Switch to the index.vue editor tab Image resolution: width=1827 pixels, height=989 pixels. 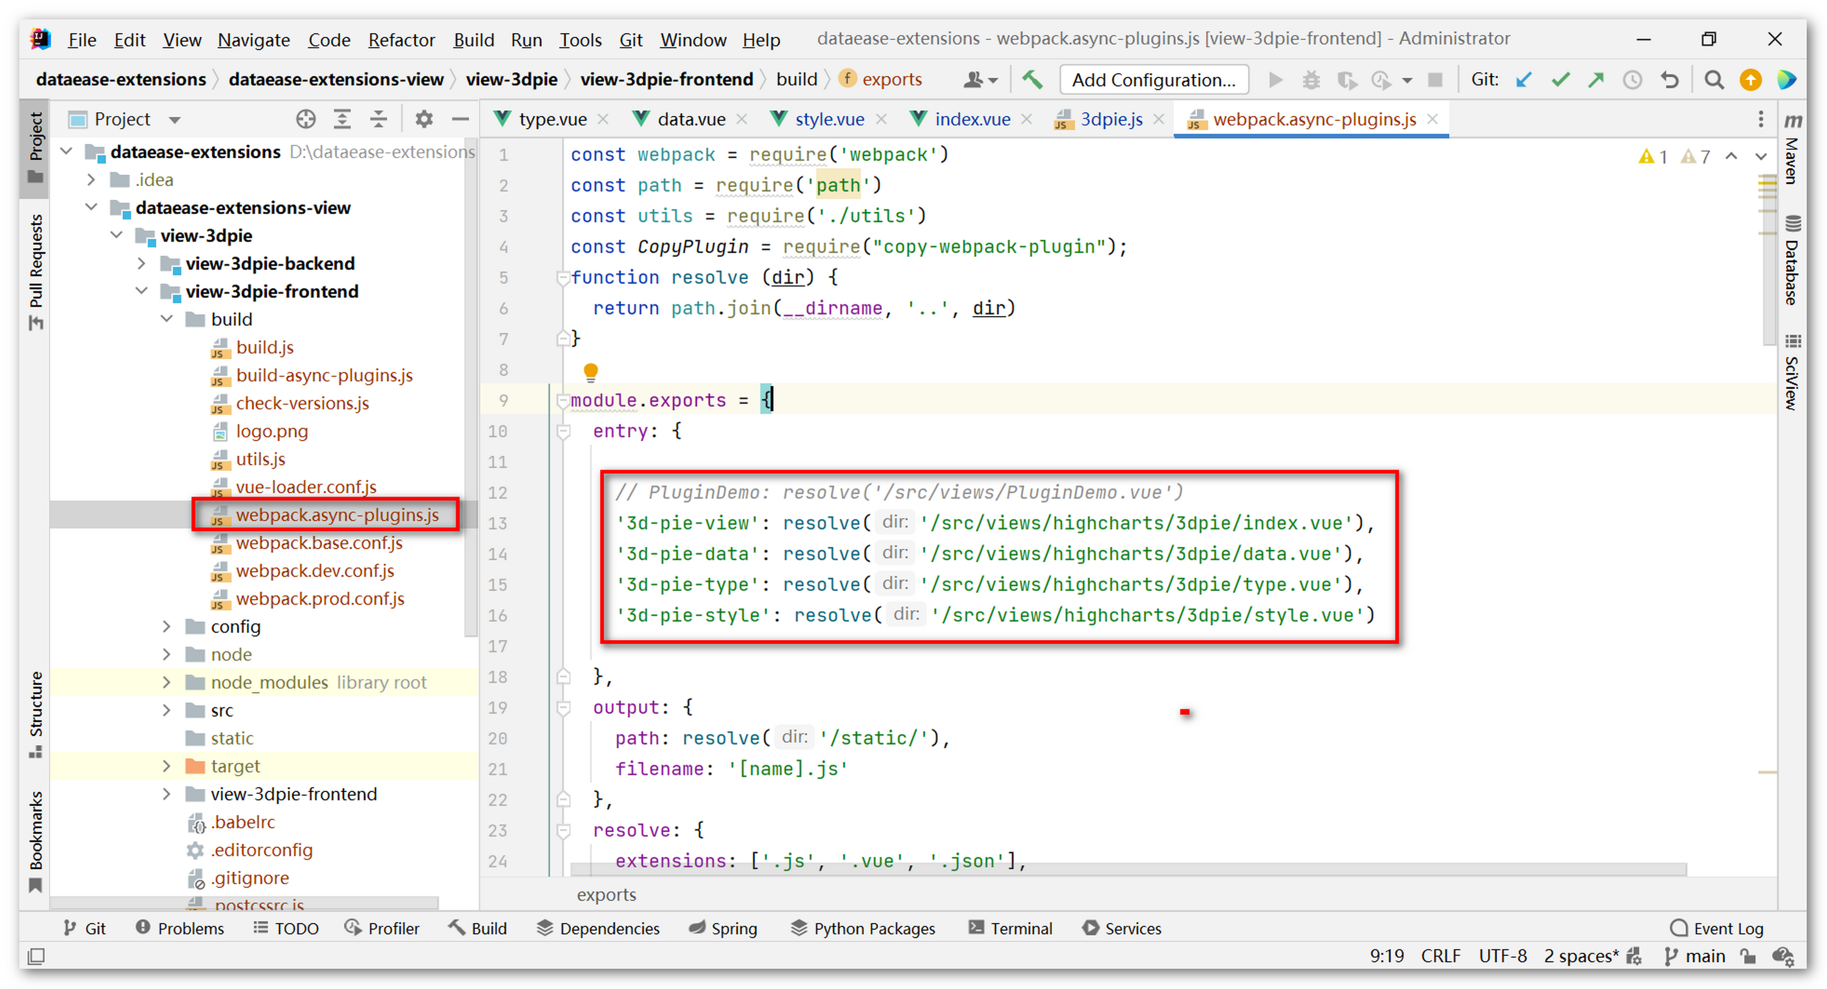pos(972,119)
